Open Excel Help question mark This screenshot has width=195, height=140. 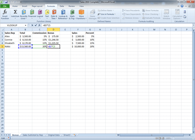coord(182,6)
